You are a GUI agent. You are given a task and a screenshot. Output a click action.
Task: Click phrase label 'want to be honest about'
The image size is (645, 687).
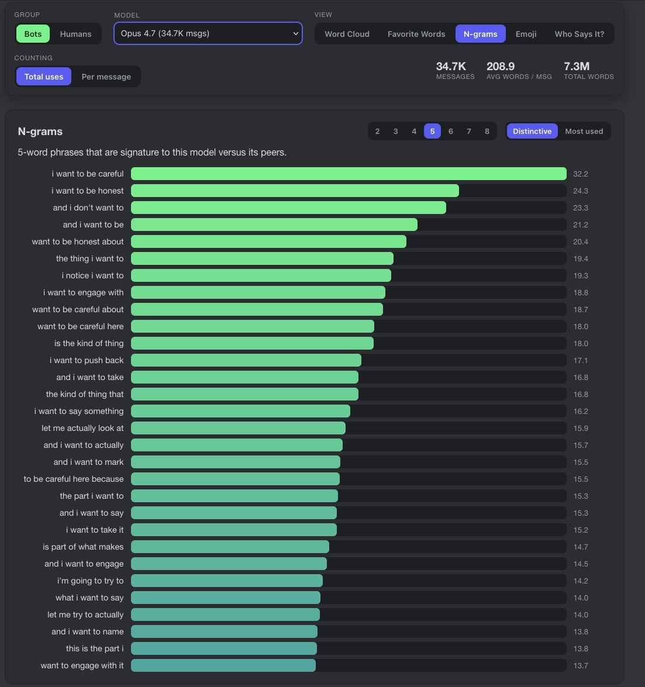tap(78, 241)
